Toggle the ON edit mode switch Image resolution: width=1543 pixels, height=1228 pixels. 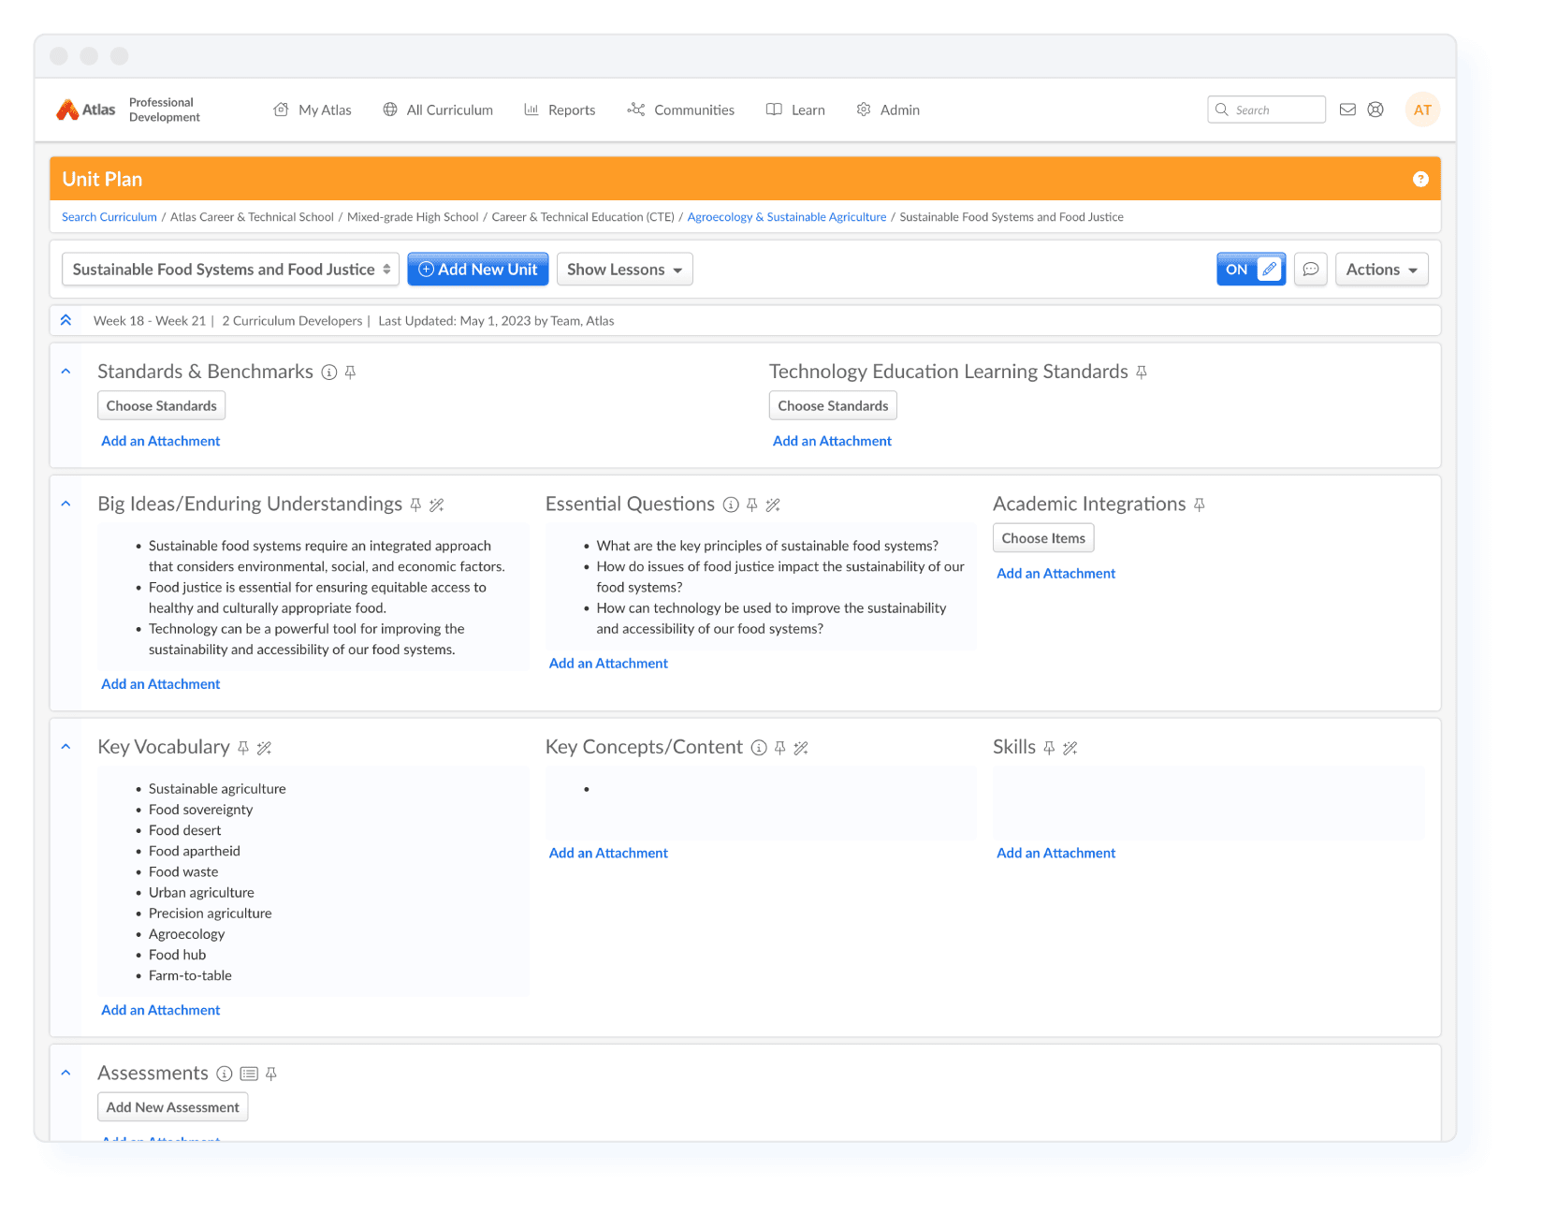1250,270
